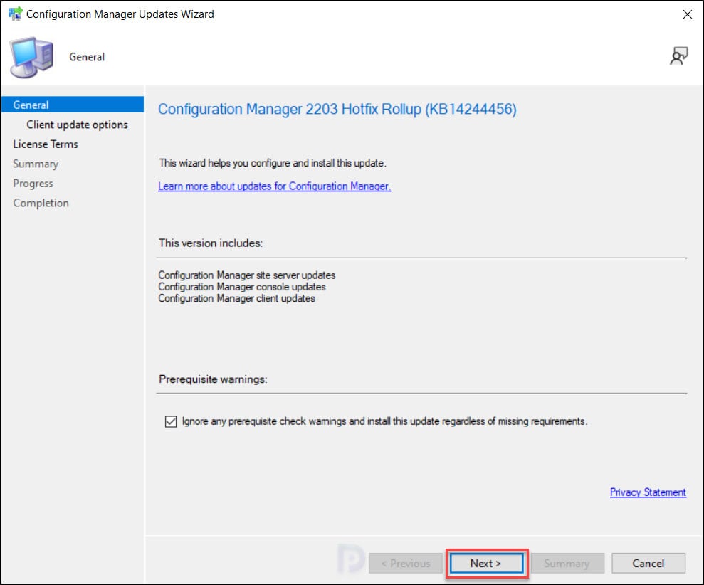This screenshot has width=704, height=585.
Task: Click the General header label beside the computer icon
Action: coord(87,57)
